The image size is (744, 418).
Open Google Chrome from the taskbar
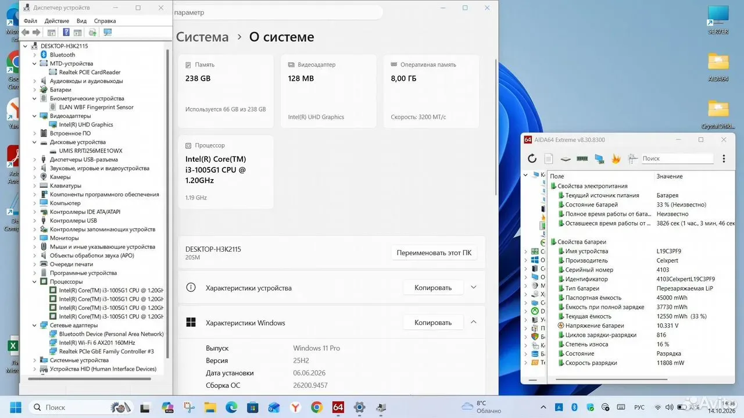click(x=317, y=407)
